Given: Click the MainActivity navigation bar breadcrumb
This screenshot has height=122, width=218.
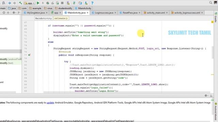Looking at the screenshot, I should (x=83, y=8).
